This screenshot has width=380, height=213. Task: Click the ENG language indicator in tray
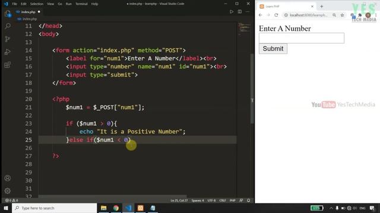(362, 208)
